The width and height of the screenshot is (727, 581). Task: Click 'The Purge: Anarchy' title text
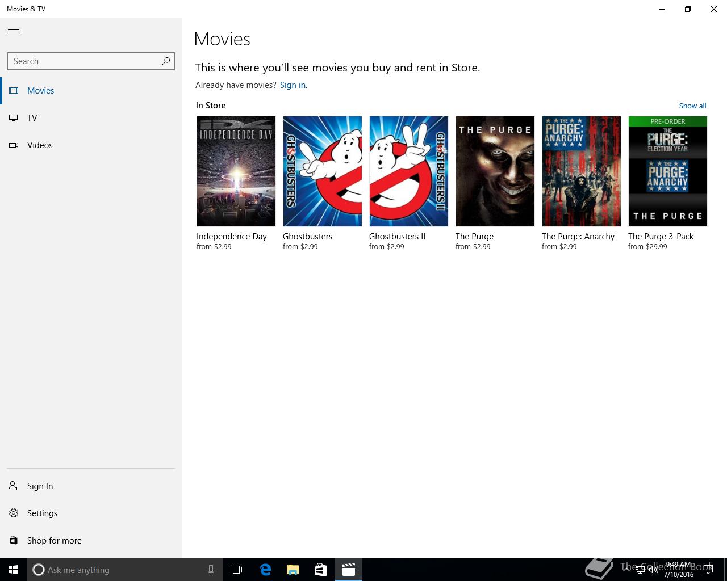coord(578,237)
